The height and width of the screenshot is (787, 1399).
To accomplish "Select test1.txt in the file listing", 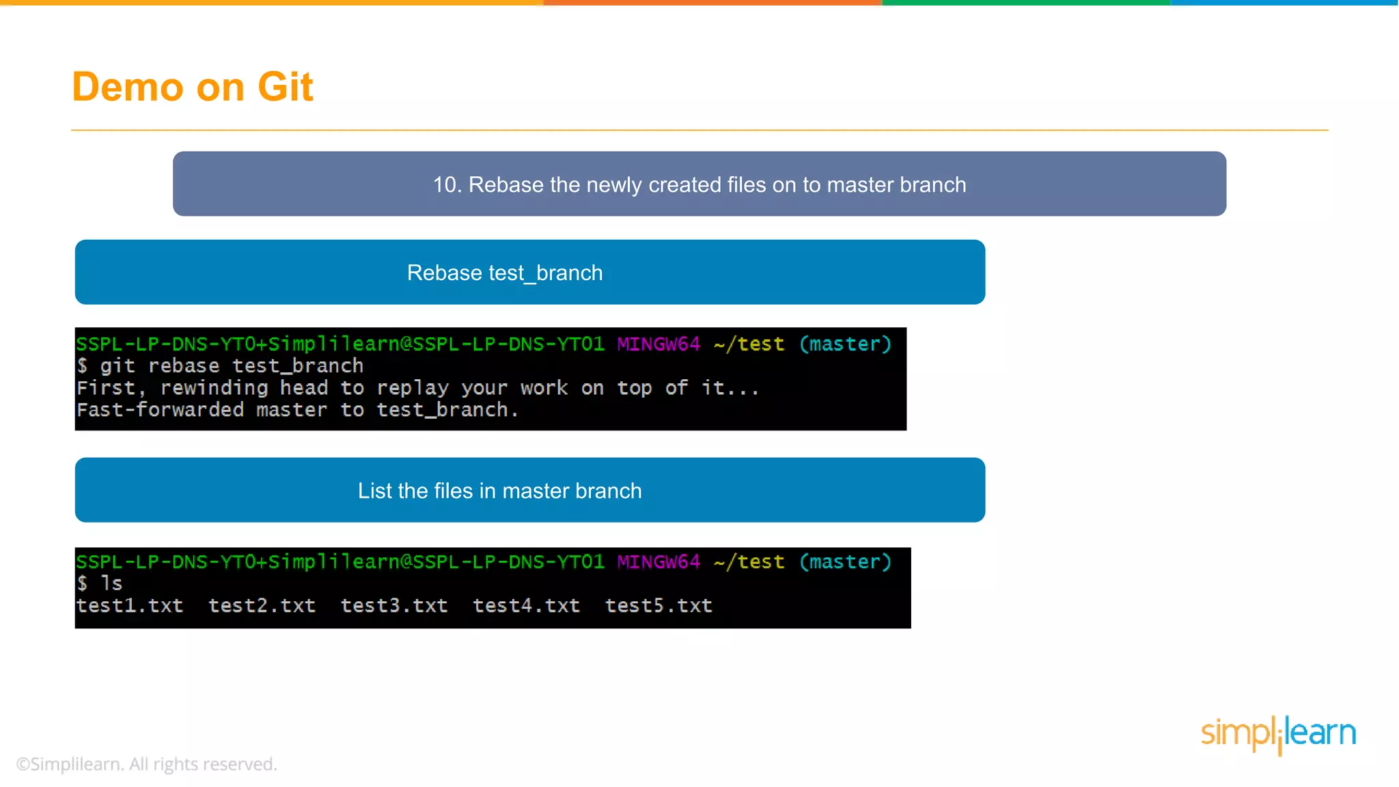I will [130, 605].
